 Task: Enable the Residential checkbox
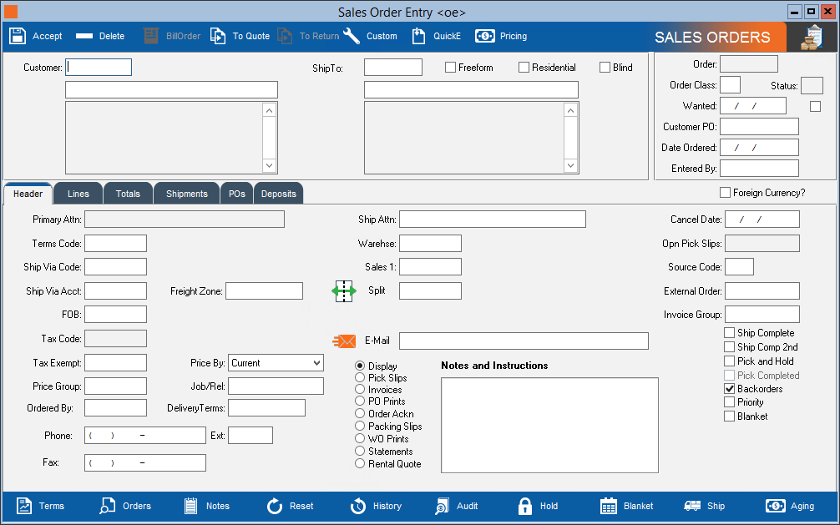524,68
